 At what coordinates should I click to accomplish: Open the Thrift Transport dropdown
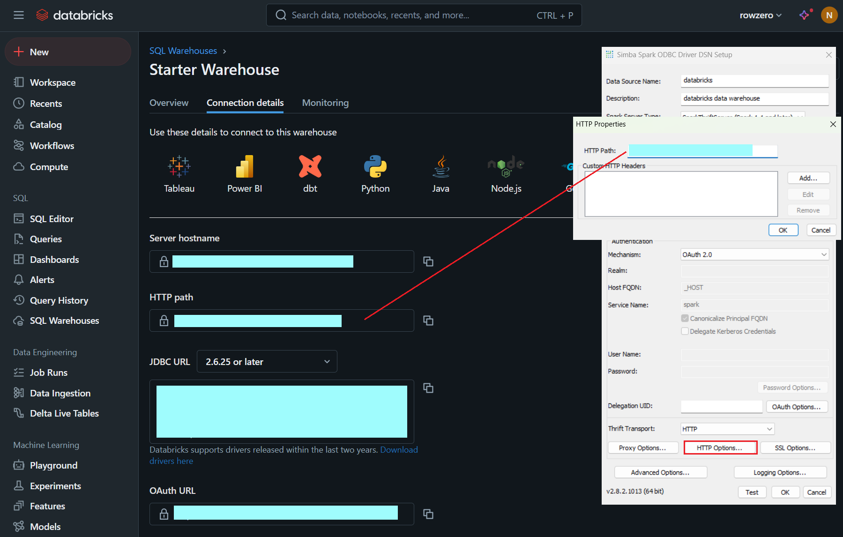(x=727, y=429)
